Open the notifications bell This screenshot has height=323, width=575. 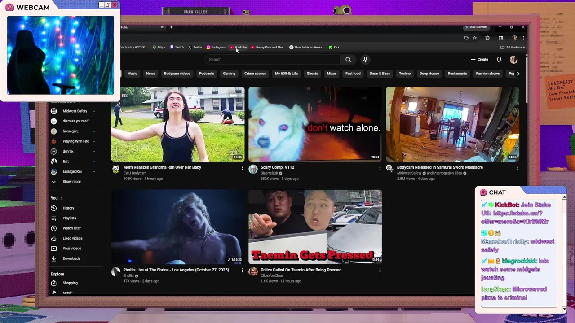click(x=499, y=60)
